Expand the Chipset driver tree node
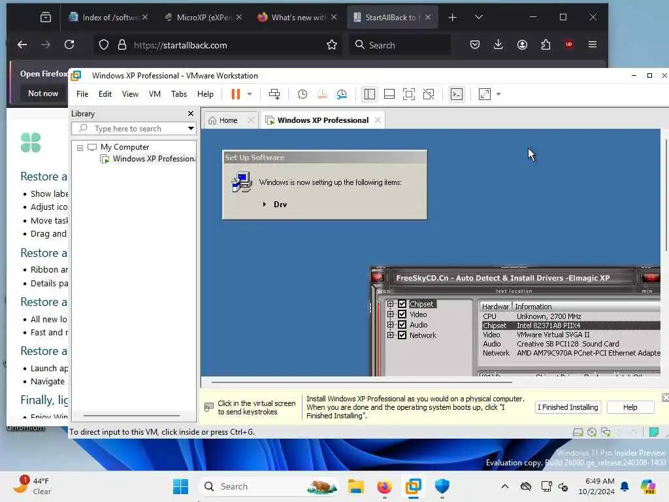The height and width of the screenshot is (502, 669). point(391,304)
